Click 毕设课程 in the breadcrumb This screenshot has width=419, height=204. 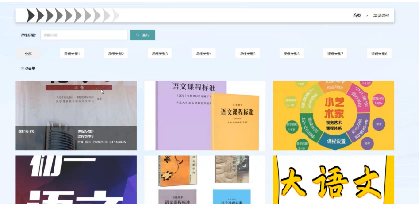(381, 15)
